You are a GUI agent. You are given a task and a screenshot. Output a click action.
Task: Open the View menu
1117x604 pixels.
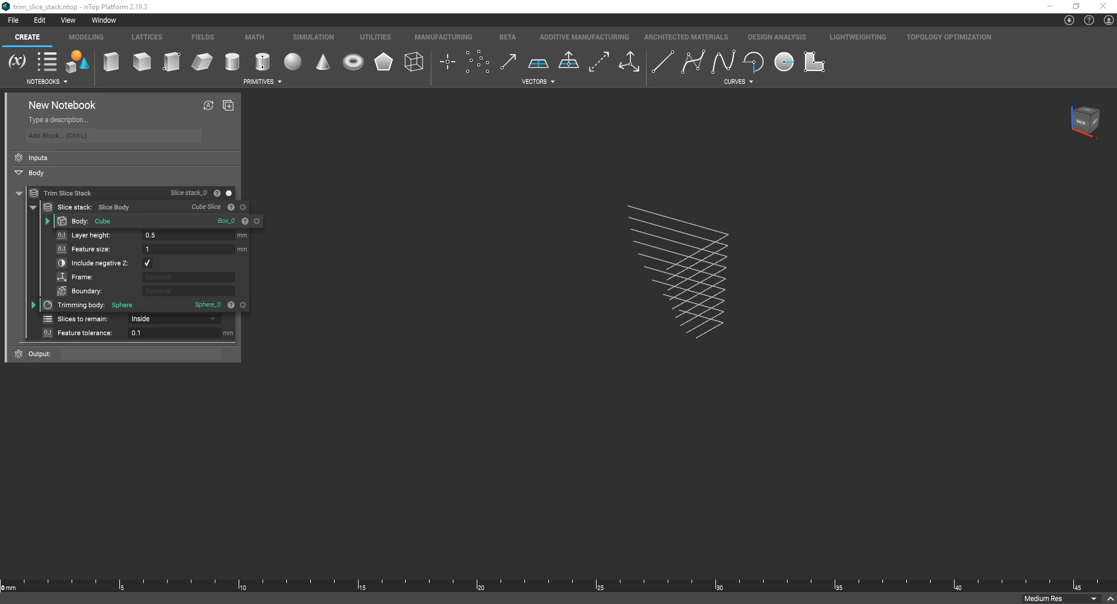68,20
